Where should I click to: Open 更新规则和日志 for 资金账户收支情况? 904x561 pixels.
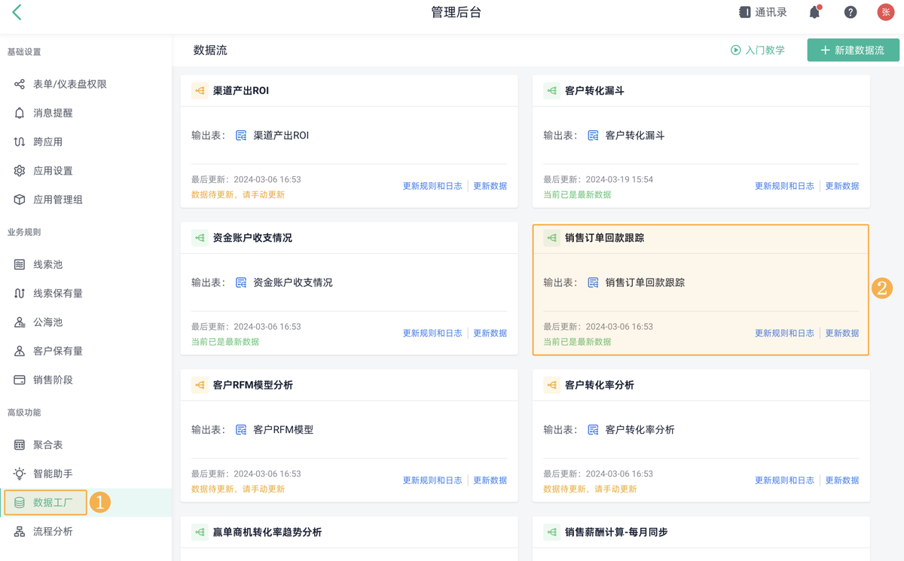[x=432, y=333]
